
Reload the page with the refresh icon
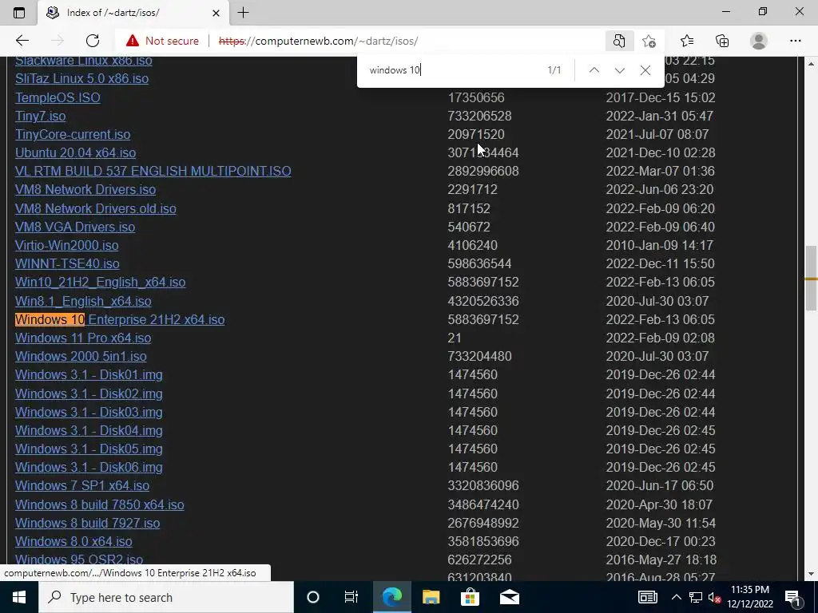pos(93,41)
